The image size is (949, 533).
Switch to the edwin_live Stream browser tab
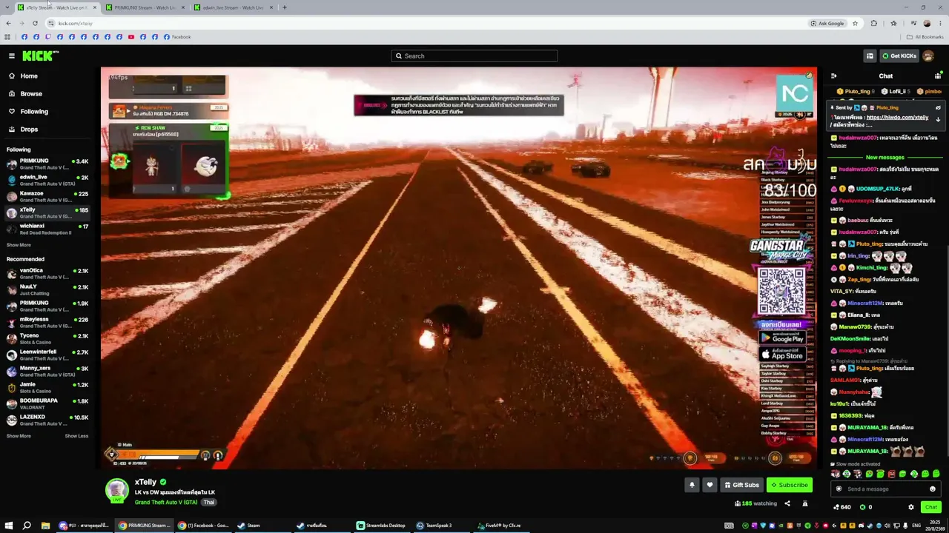point(233,7)
